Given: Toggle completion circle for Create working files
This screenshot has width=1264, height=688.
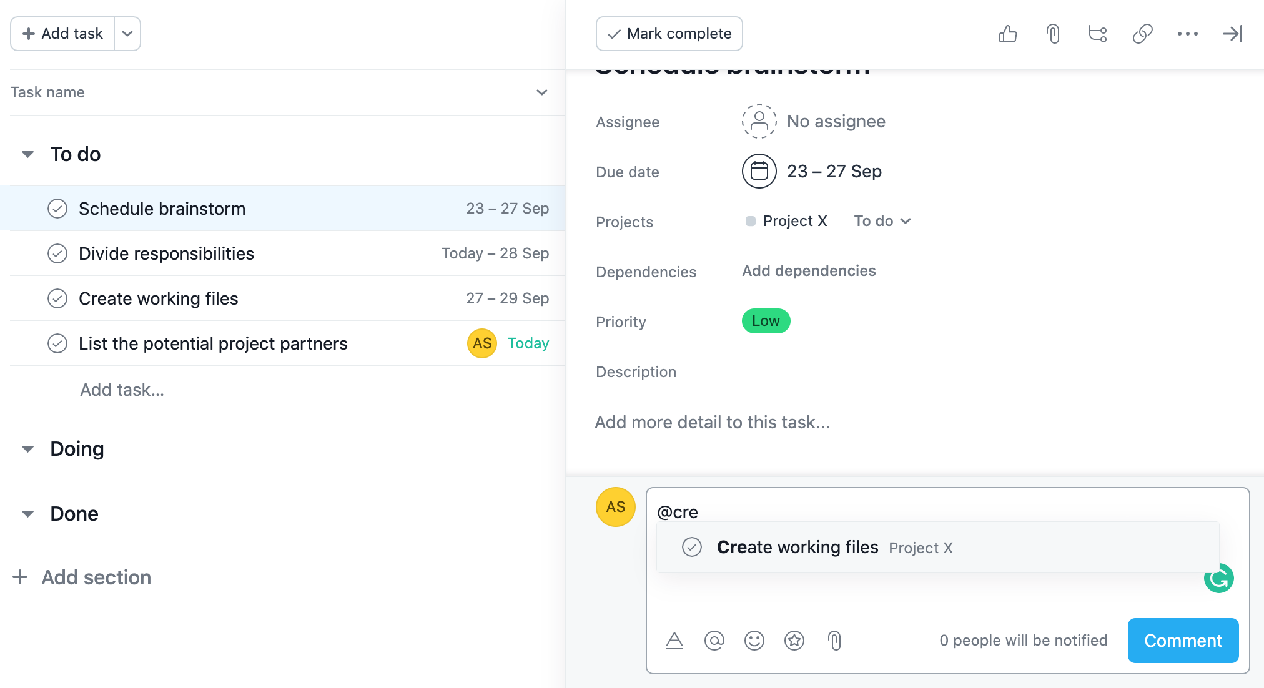Looking at the screenshot, I should point(57,298).
